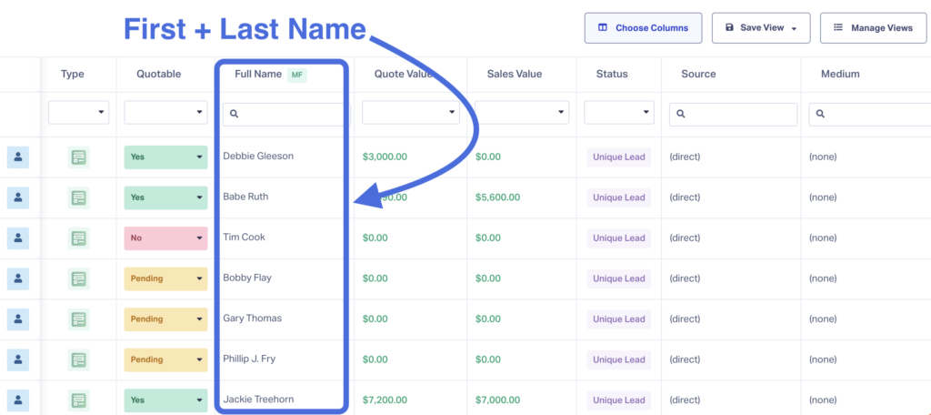931x415 pixels.
Task: Click the person icon in Babe Ruth's row
Action: pos(18,197)
